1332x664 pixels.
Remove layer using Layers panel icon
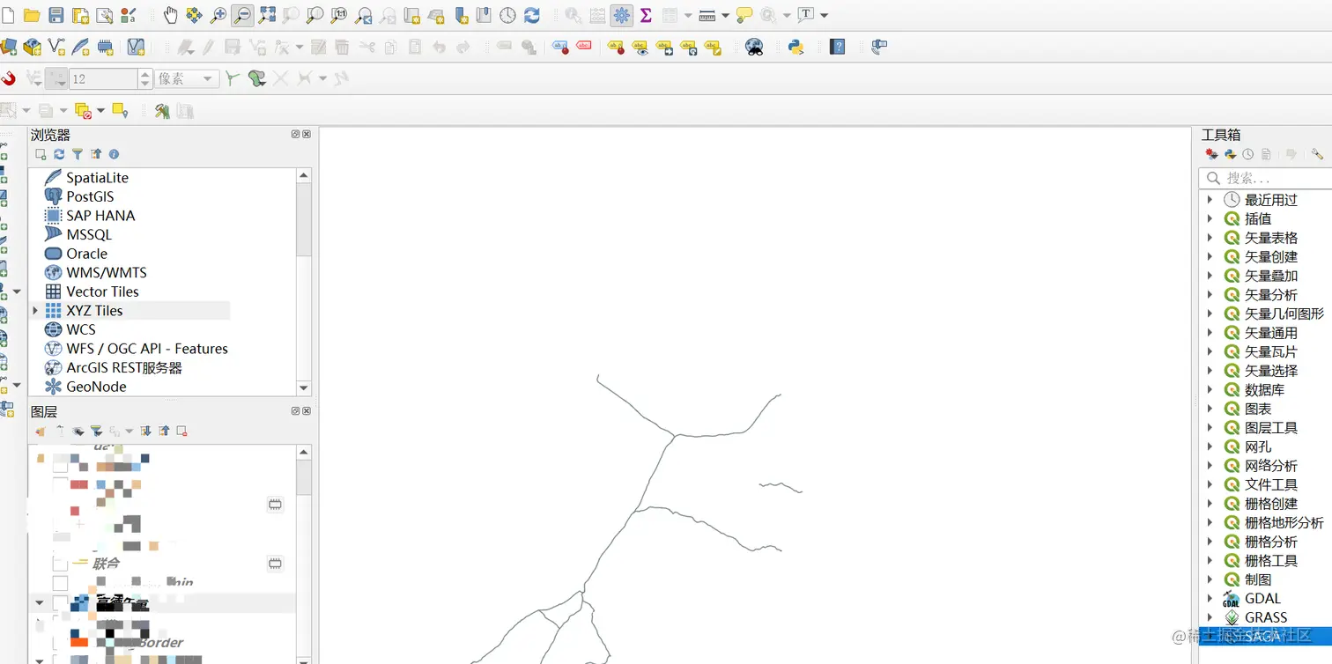[182, 431]
